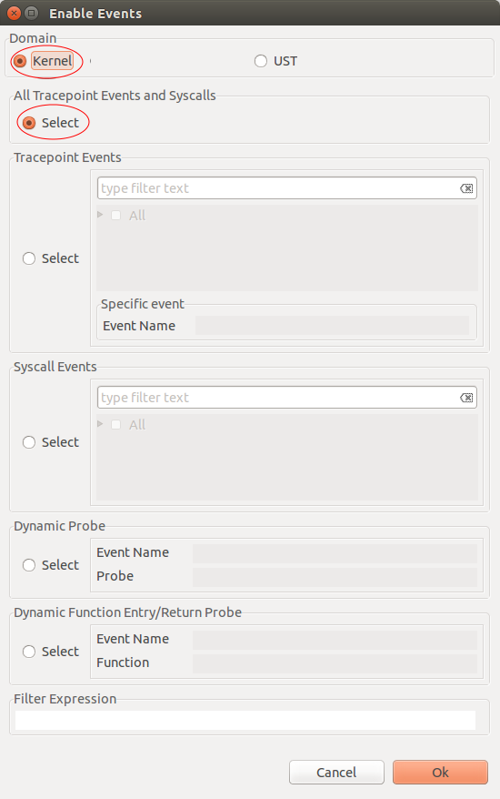Expand the All node in Tracepoint Events tree
The width and height of the screenshot is (500, 799).
click(100, 215)
